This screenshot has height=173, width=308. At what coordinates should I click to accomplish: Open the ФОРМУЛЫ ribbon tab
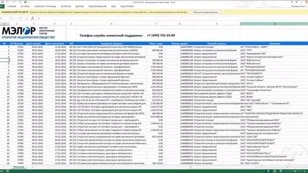tap(66, 6)
